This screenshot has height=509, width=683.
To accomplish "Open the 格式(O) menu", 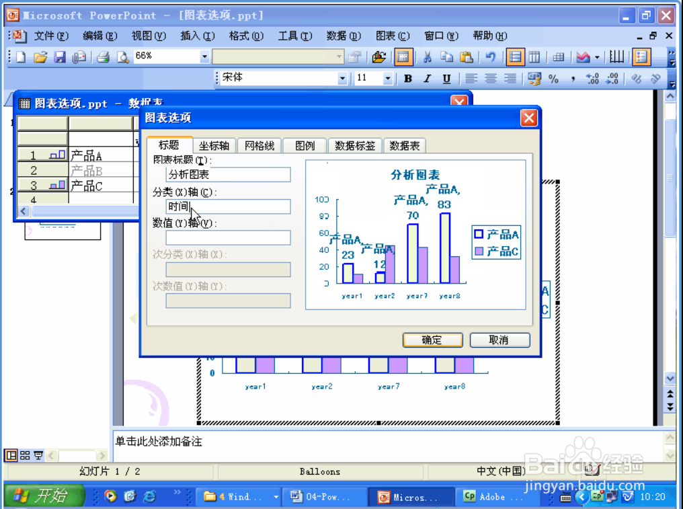I will [246, 36].
